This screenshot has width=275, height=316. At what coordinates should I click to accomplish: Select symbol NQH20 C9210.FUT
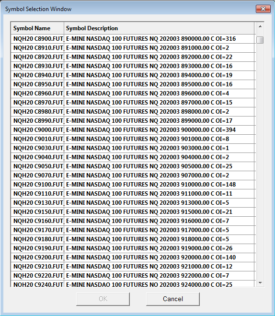coord(37,267)
